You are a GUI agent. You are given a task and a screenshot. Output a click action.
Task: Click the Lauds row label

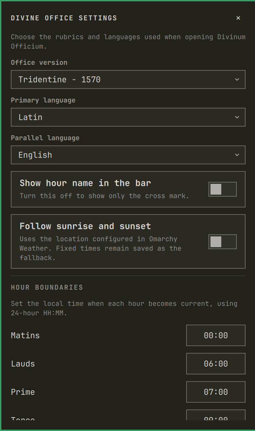23,364
